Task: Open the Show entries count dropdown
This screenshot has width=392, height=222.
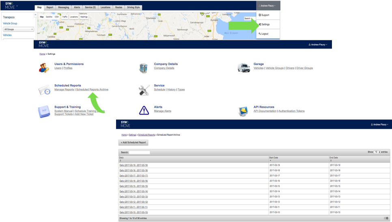Action: 377,152
